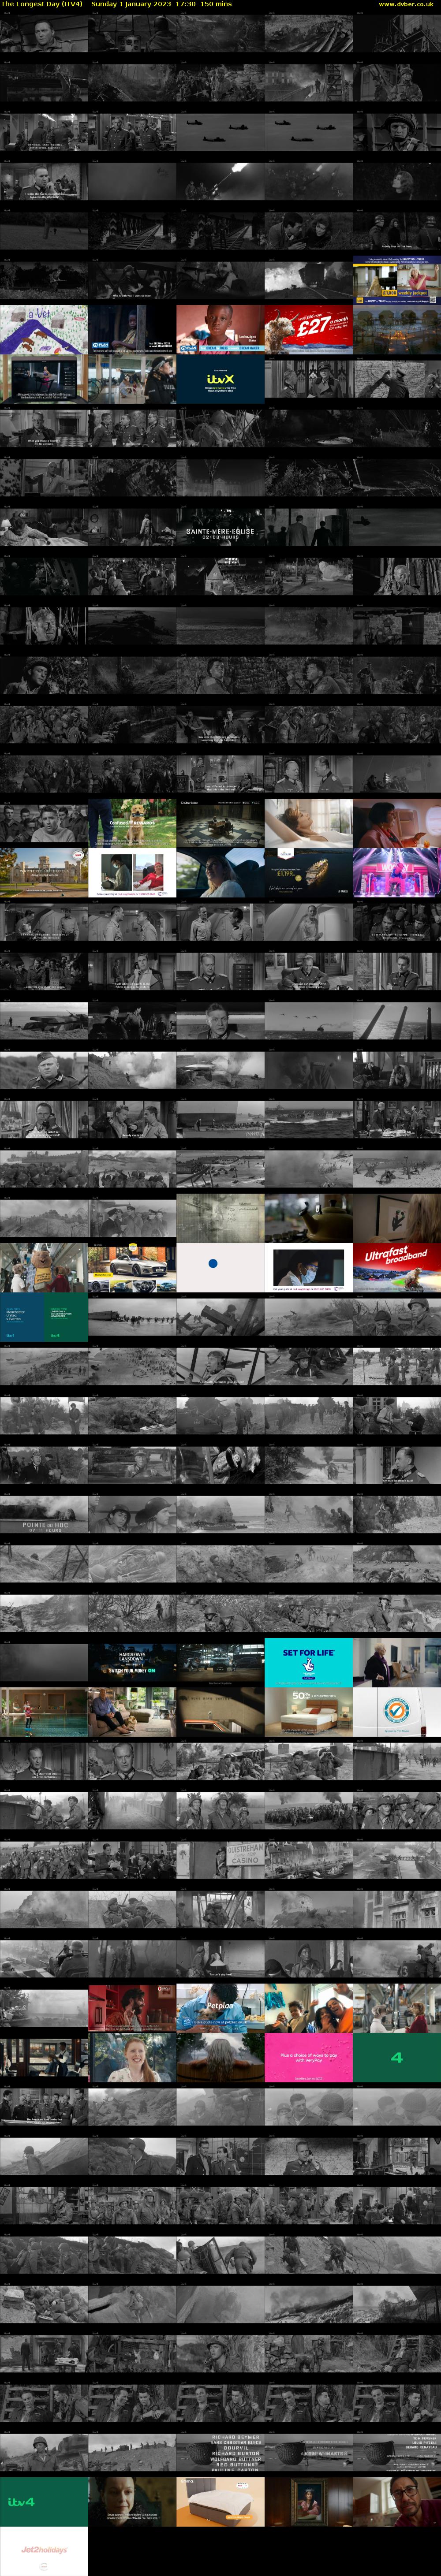Open the black ITVX promo thumbnail

pos(220,378)
